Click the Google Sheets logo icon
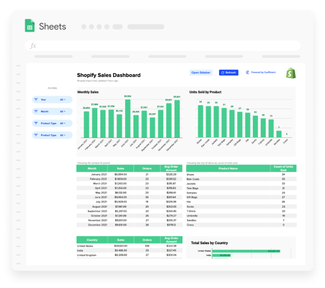 (x=30, y=25)
